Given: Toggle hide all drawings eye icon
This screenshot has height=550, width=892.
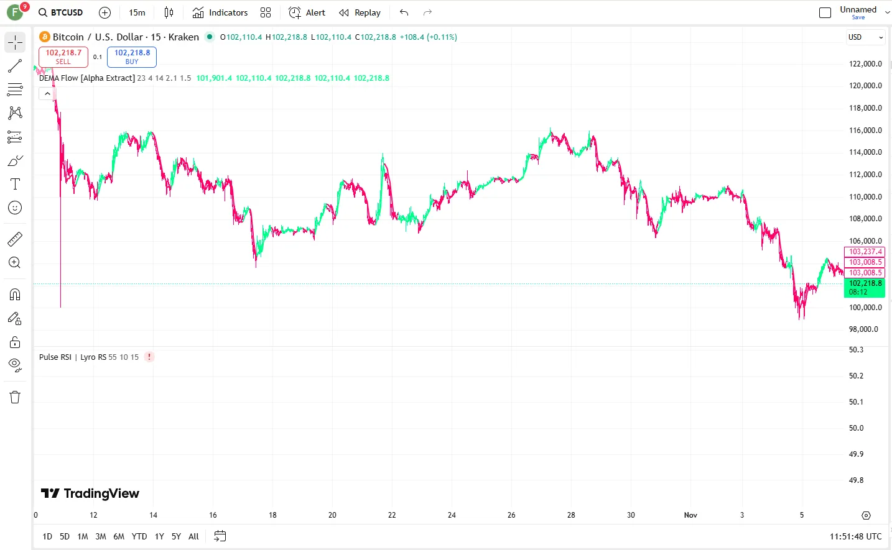Looking at the screenshot, I should (x=15, y=365).
